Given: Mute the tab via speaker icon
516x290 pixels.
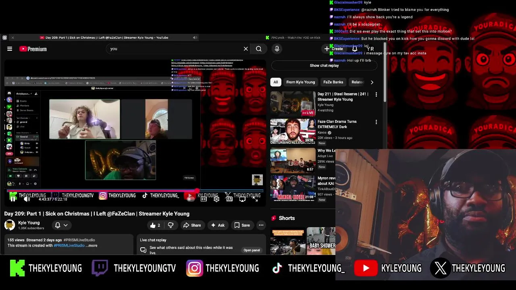Looking at the screenshot, I should point(195,37).
